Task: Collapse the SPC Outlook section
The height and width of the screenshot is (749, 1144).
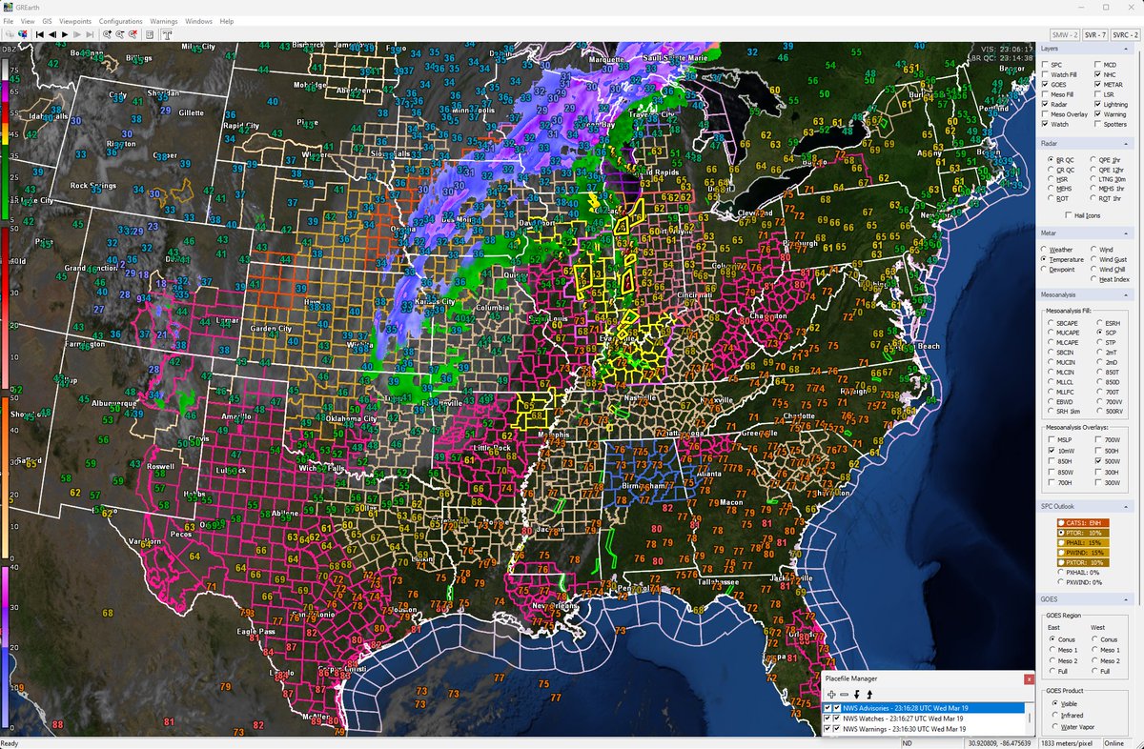Action: 1126,506
